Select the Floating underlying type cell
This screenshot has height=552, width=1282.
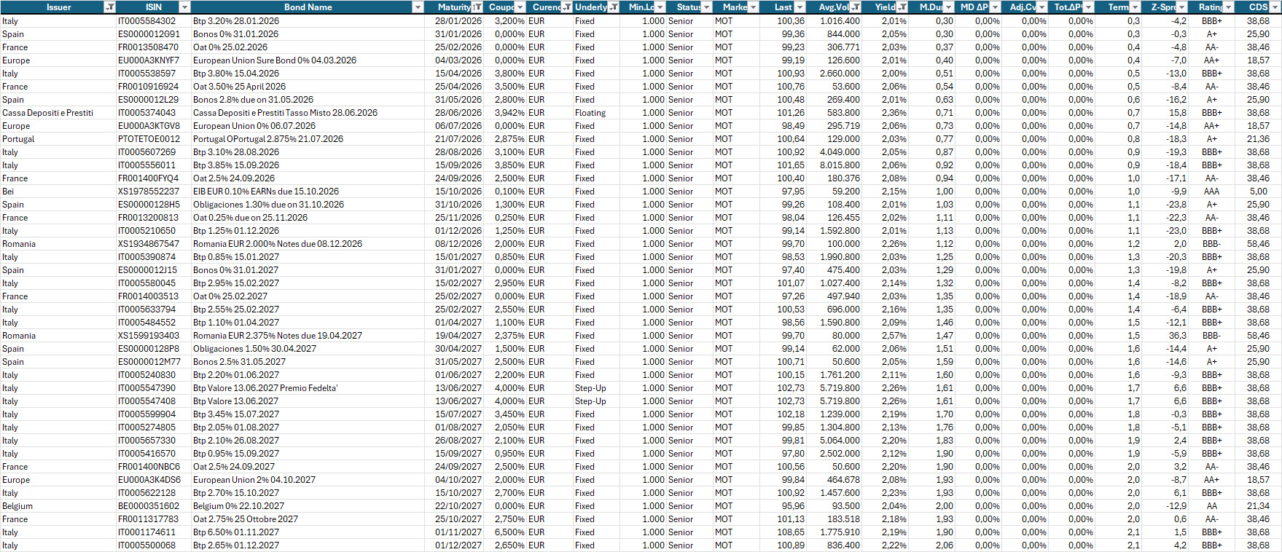click(x=590, y=113)
